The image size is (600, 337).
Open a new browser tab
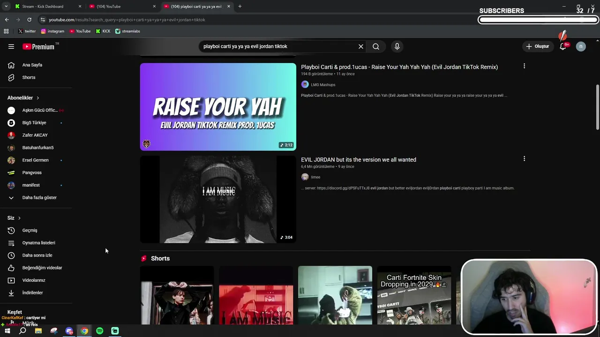click(240, 6)
